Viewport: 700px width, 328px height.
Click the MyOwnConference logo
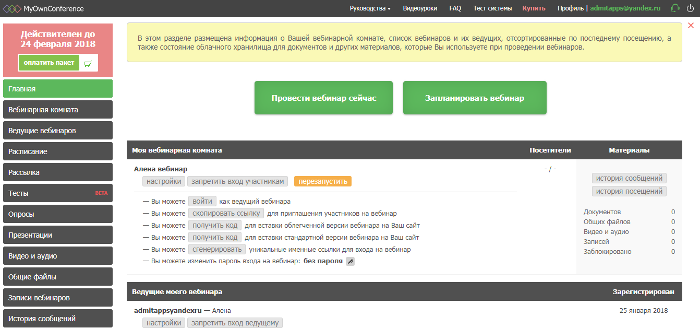point(43,8)
